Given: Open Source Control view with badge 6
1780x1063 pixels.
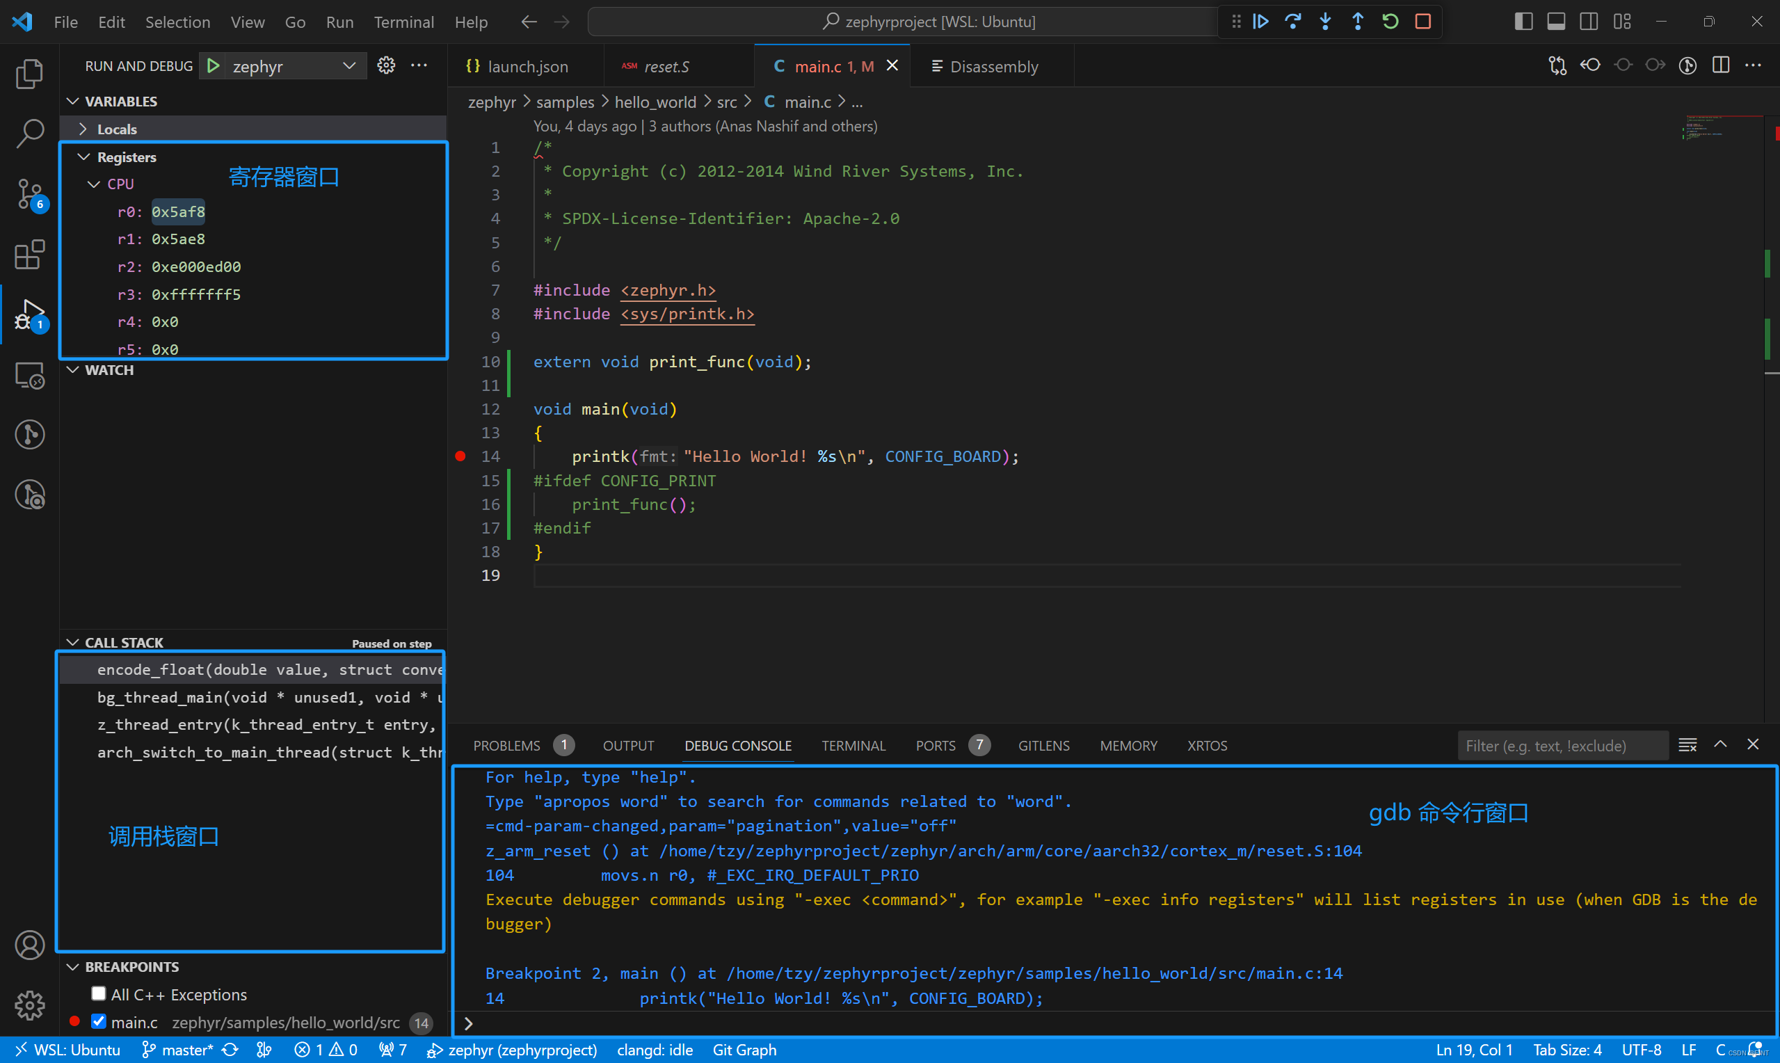Looking at the screenshot, I should tap(29, 193).
